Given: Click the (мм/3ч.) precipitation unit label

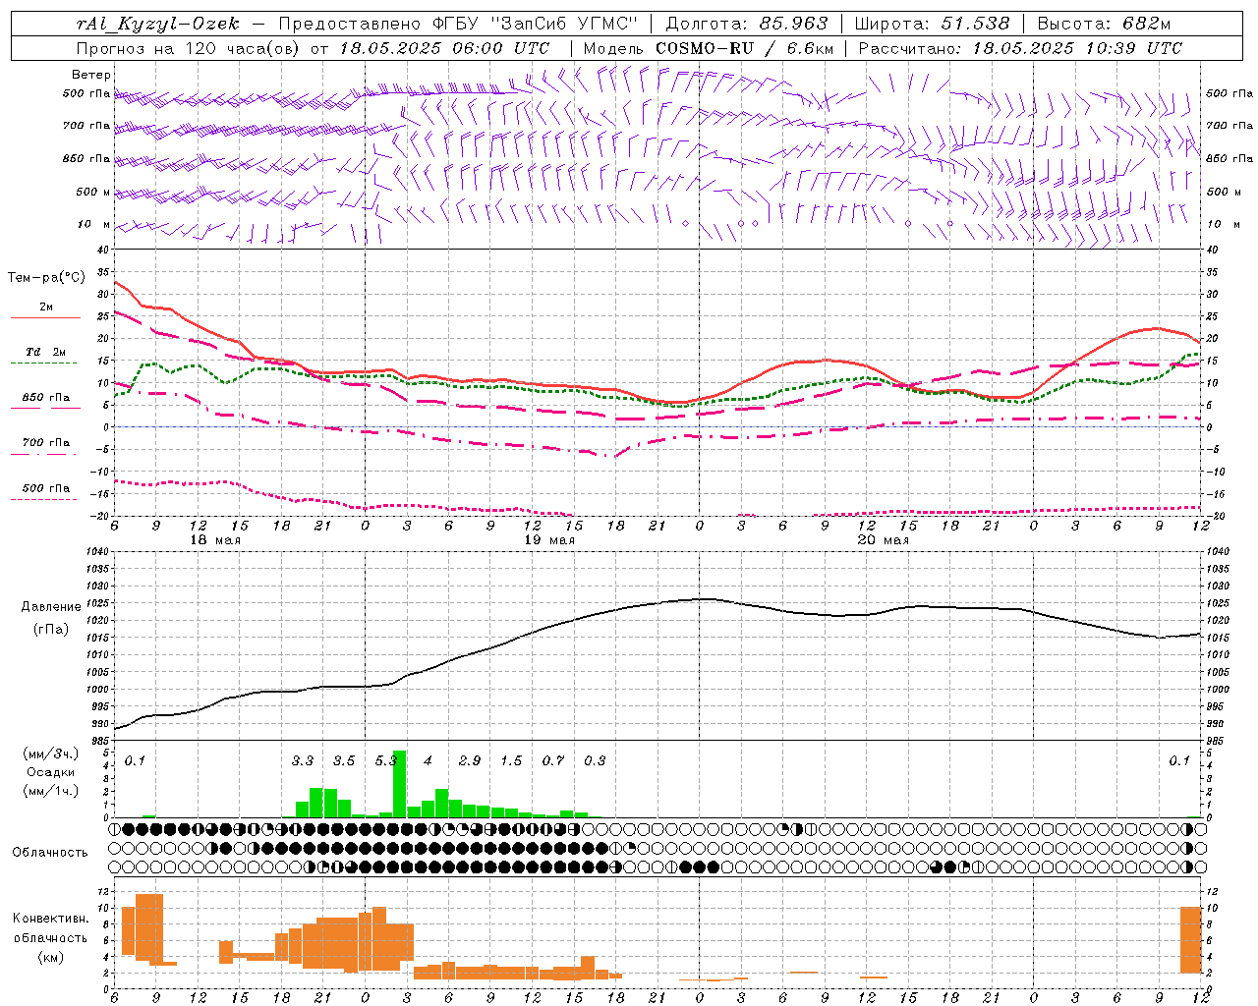Looking at the screenshot, I should point(51,754).
